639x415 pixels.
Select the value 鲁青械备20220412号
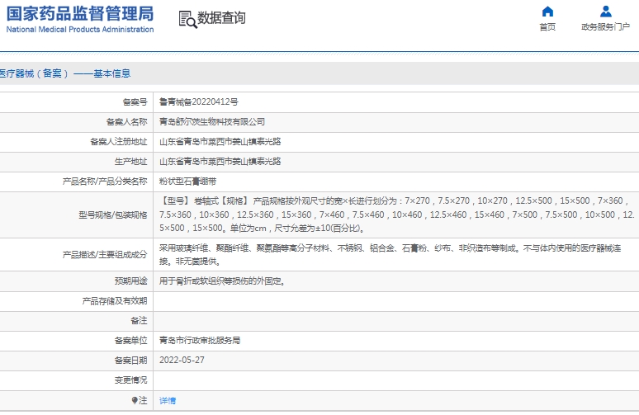coord(199,102)
